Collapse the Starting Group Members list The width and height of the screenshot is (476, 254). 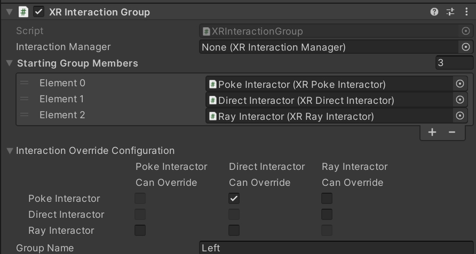pos(9,63)
